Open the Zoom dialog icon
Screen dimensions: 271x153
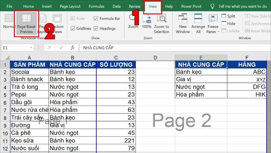133,22
